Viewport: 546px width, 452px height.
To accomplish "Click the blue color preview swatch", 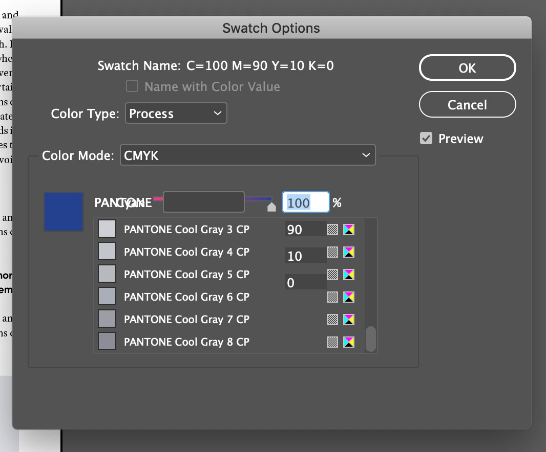I will (64, 212).
